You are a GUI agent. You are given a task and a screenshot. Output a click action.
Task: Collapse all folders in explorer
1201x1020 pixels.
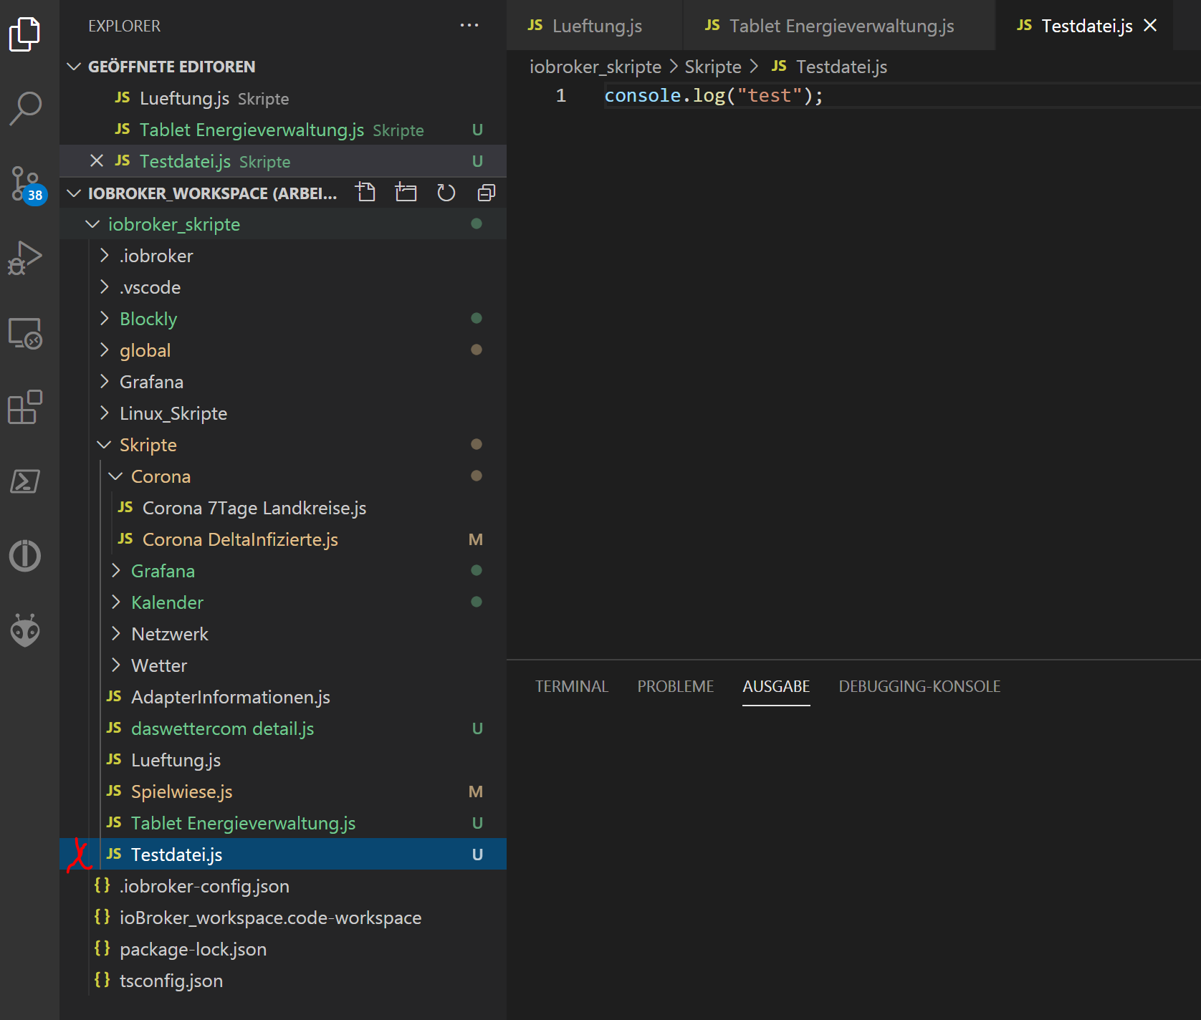pos(487,193)
